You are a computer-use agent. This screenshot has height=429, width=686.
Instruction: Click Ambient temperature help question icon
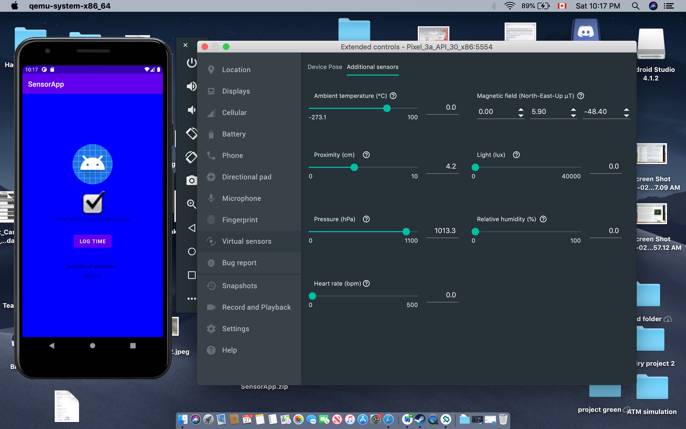coord(393,96)
